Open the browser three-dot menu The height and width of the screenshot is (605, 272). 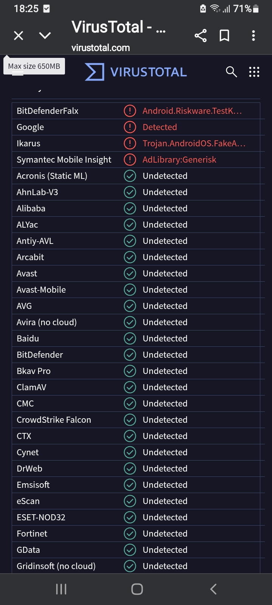tap(253, 36)
